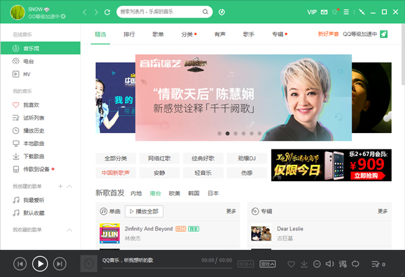Select the 排行 tab
Viewport: 405px width, 277px height.
click(129, 34)
